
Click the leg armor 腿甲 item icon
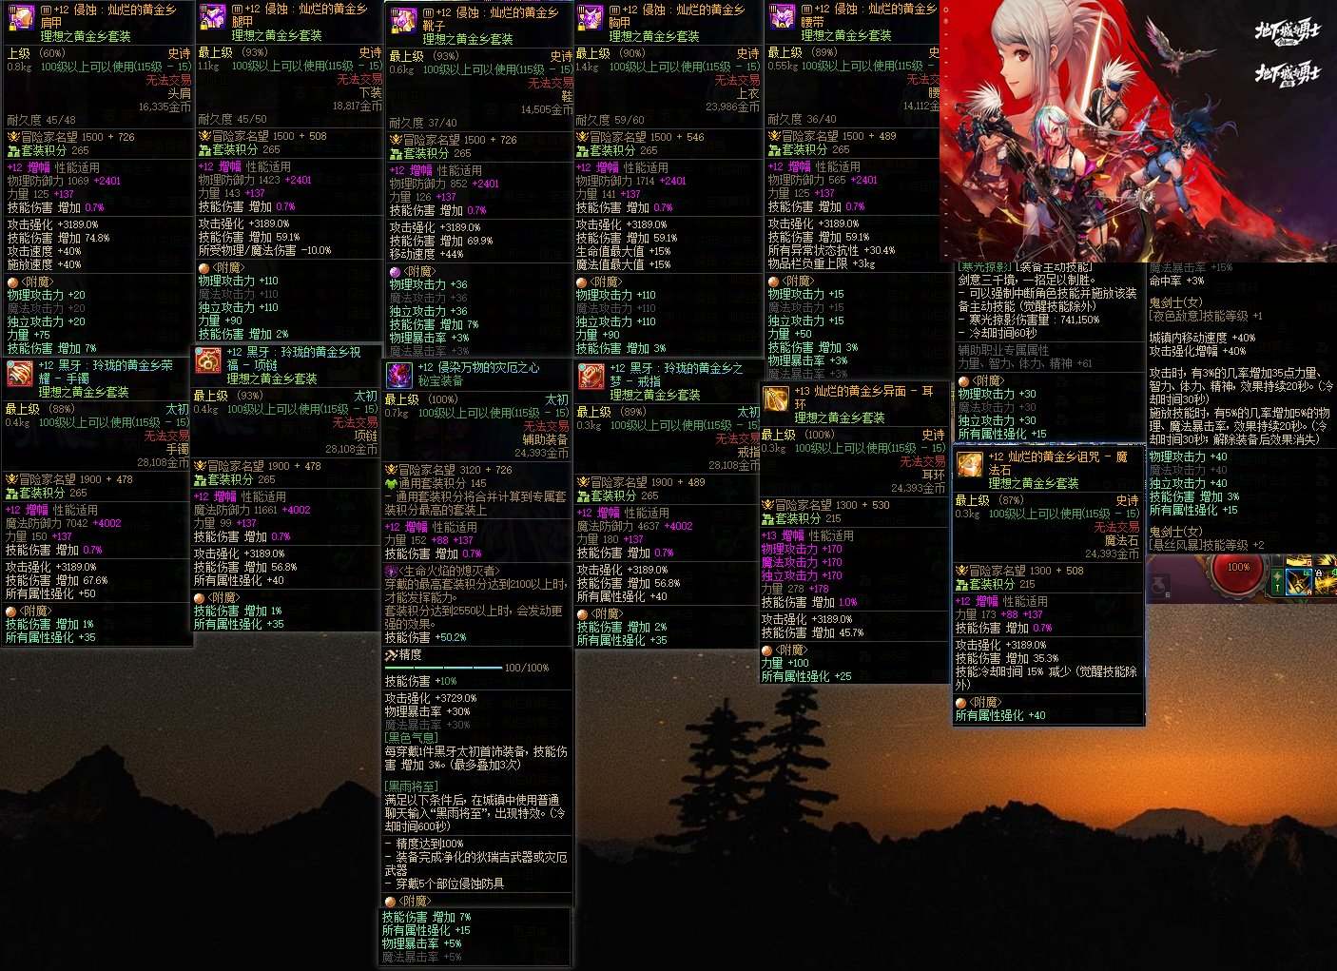coord(211,16)
